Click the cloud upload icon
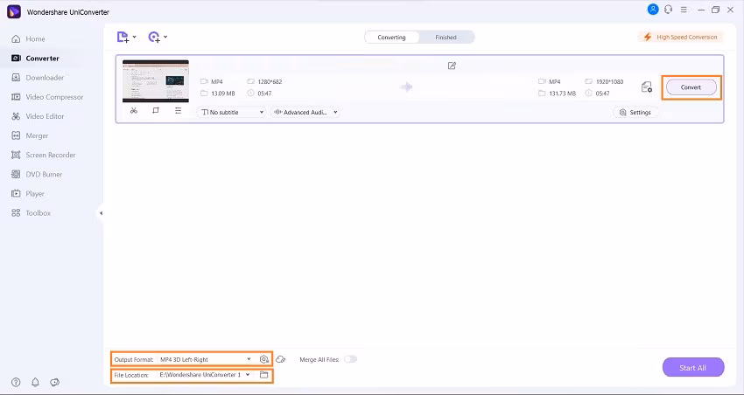Viewport: 744px width, 395px height. click(x=280, y=359)
